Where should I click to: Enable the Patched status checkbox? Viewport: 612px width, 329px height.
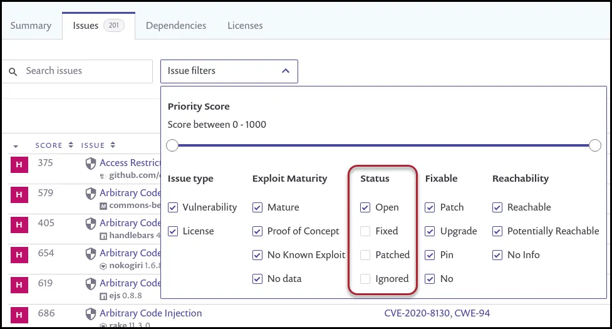[365, 255]
